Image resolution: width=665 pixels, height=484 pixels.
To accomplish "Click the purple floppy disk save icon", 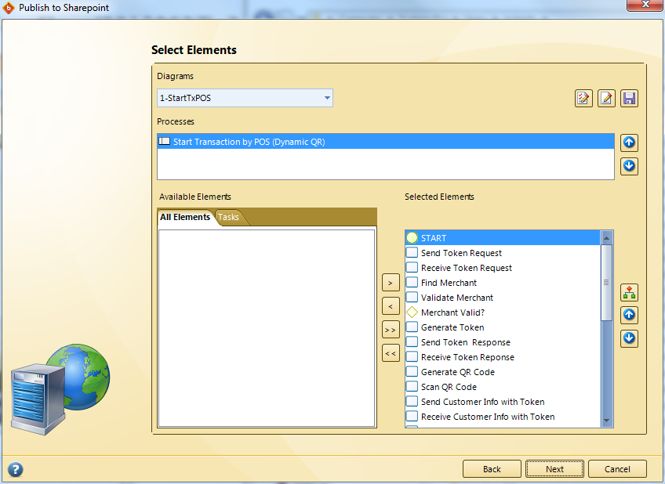I will pos(629,98).
